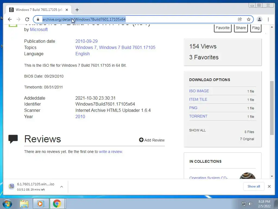Image resolution: width=278 pixels, height=209 pixels.
Task: Click the Reviews speech bubble icon
Action: point(13,139)
